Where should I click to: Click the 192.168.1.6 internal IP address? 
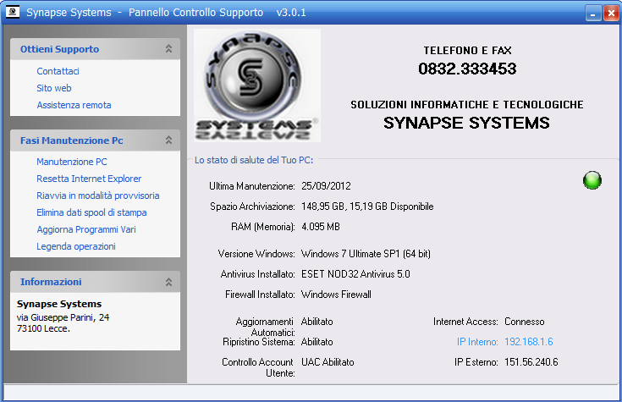click(529, 342)
